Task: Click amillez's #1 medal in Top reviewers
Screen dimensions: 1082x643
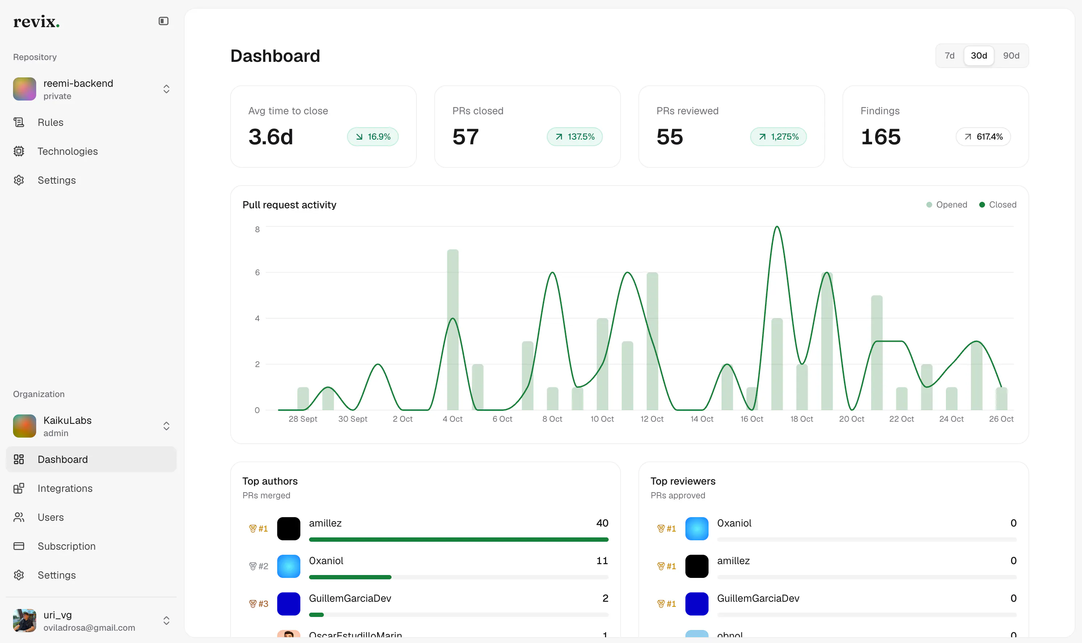Action: (667, 566)
